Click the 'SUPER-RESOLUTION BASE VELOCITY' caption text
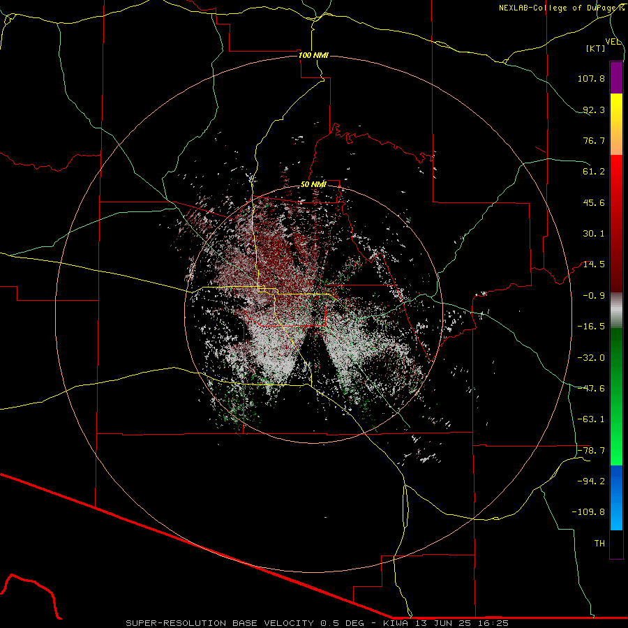628x628 pixels. click(x=220, y=623)
